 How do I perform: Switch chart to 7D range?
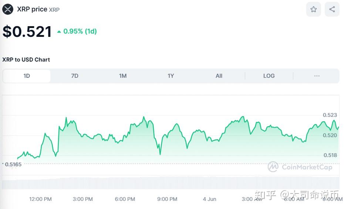(x=75, y=76)
